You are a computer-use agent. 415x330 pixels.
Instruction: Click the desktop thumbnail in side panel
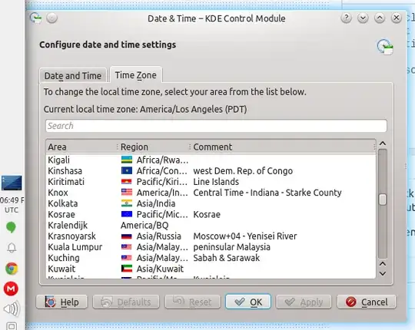[x=12, y=183]
